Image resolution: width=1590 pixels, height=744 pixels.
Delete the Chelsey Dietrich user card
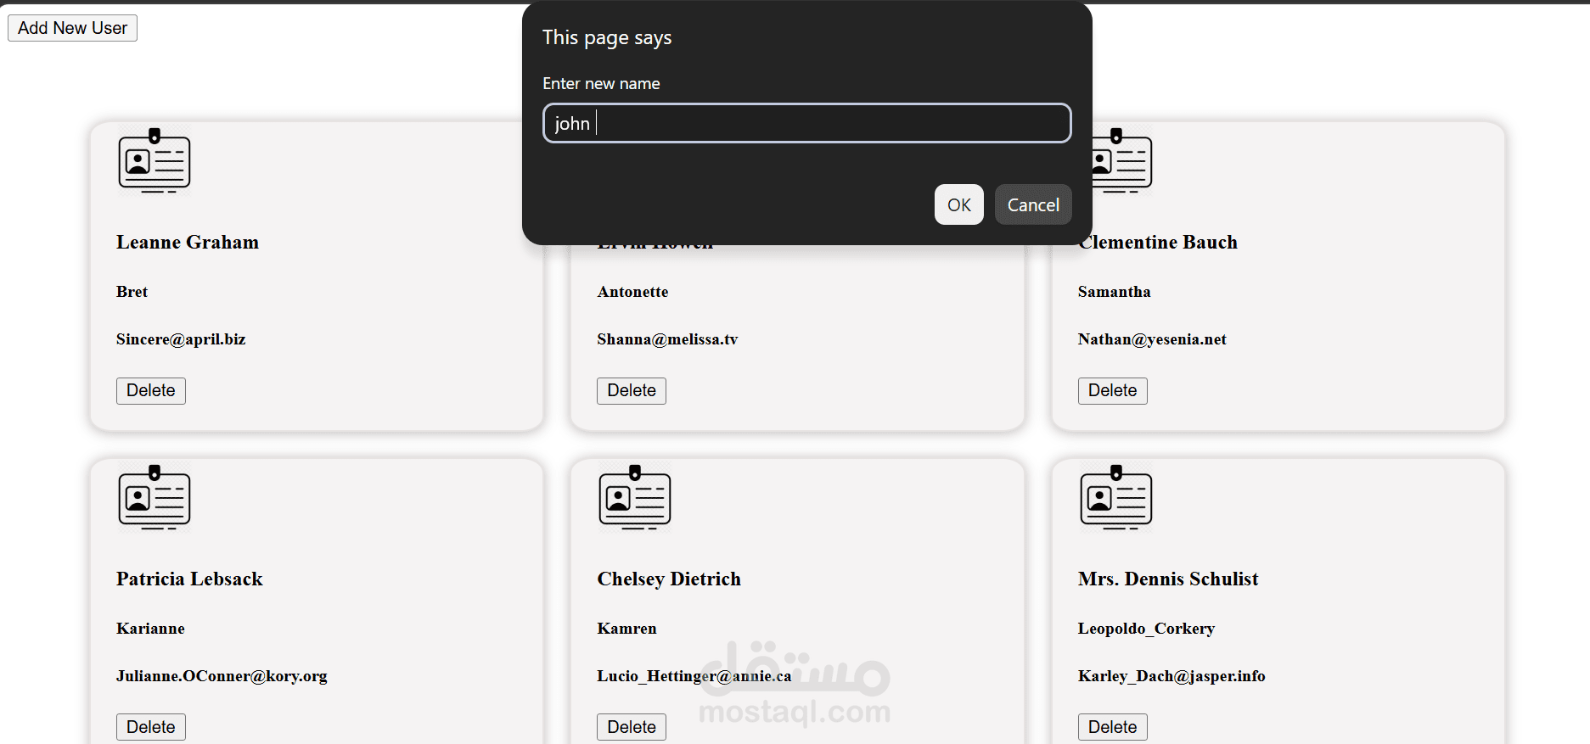pos(632,727)
